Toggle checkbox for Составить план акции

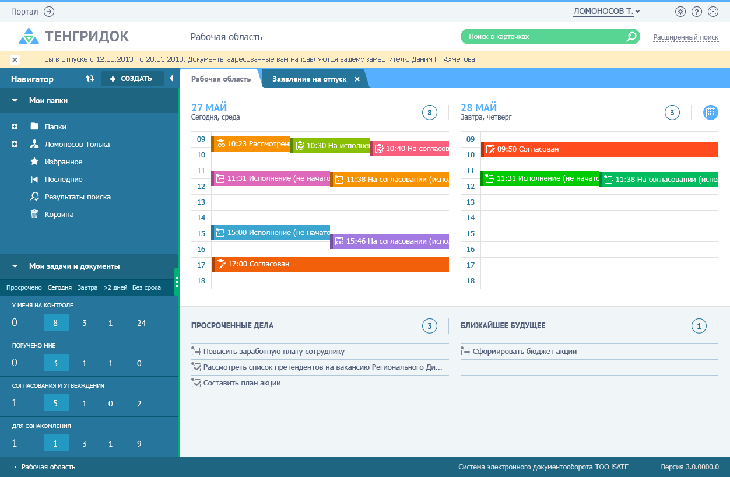[x=195, y=383]
